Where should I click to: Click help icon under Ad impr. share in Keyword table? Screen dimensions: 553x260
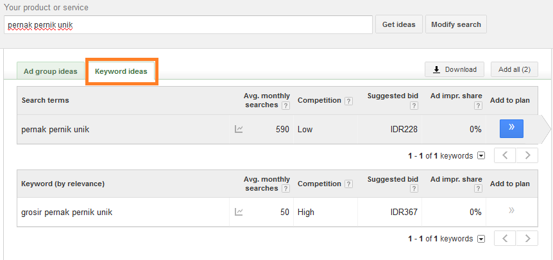478,189
